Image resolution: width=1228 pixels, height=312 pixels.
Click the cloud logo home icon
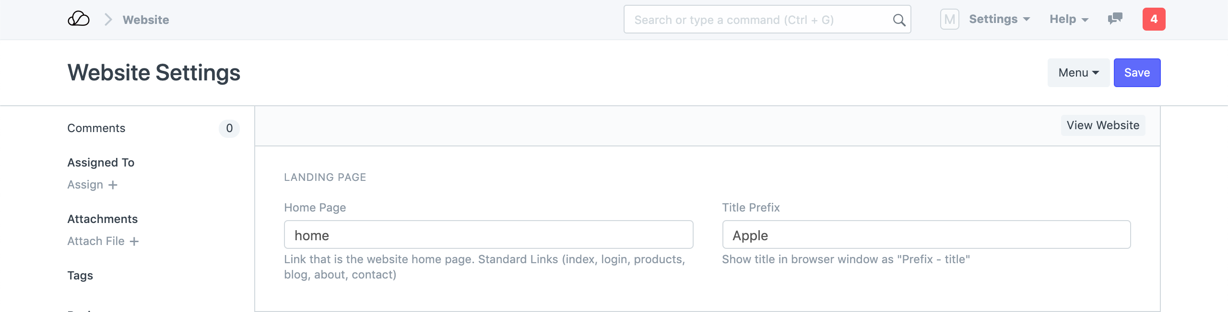coord(79,19)
